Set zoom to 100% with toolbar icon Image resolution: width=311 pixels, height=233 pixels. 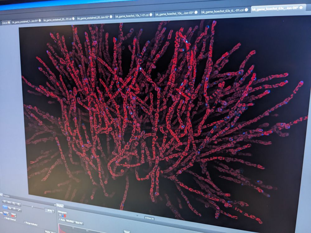pyautogui.click(x=9, y=202)
